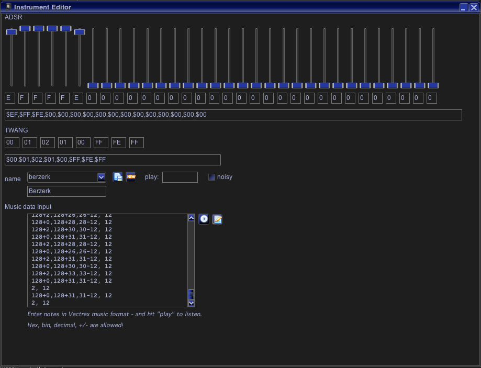The height and width of the screenshot is (368, 481).
Task: Minimize the Instrument Editor window
Action: pos(464,7)
